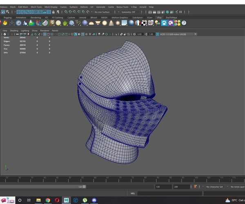Click the Light Editor status line icon
Image resolution: width=245 pixels, height=204 pixels.
[x=176, y=12]
